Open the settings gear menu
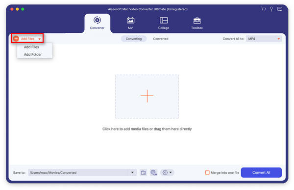Screen dimensions: 294x190 tap(167, 172)
